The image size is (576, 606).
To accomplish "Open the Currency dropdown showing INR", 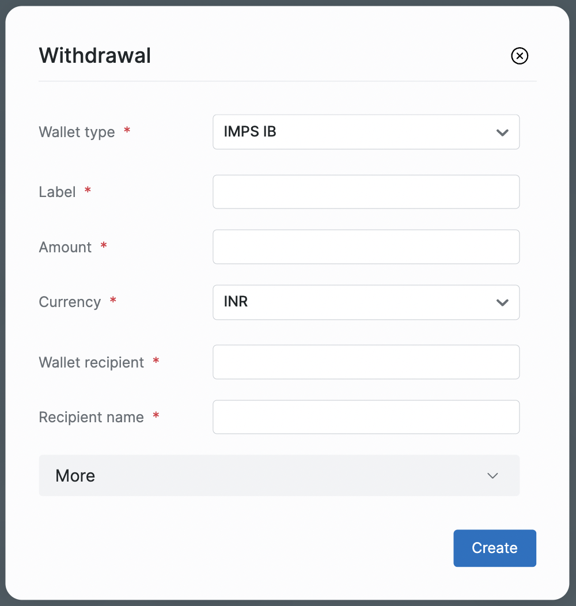I will (365, 302).
